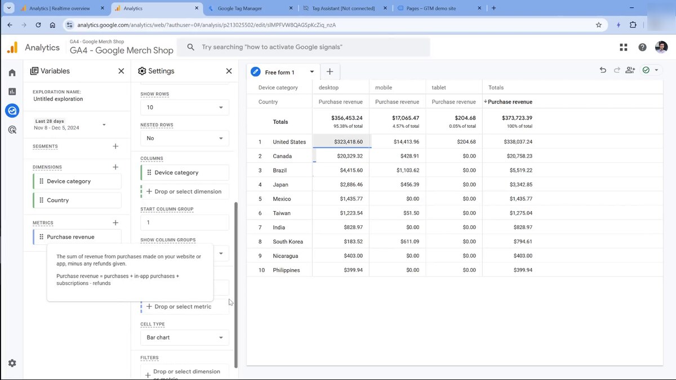Image resolution: width=676 pixels, height=380 pixels.
Task: Open the Explore icon in left navigation
Action: pos(12,110)
